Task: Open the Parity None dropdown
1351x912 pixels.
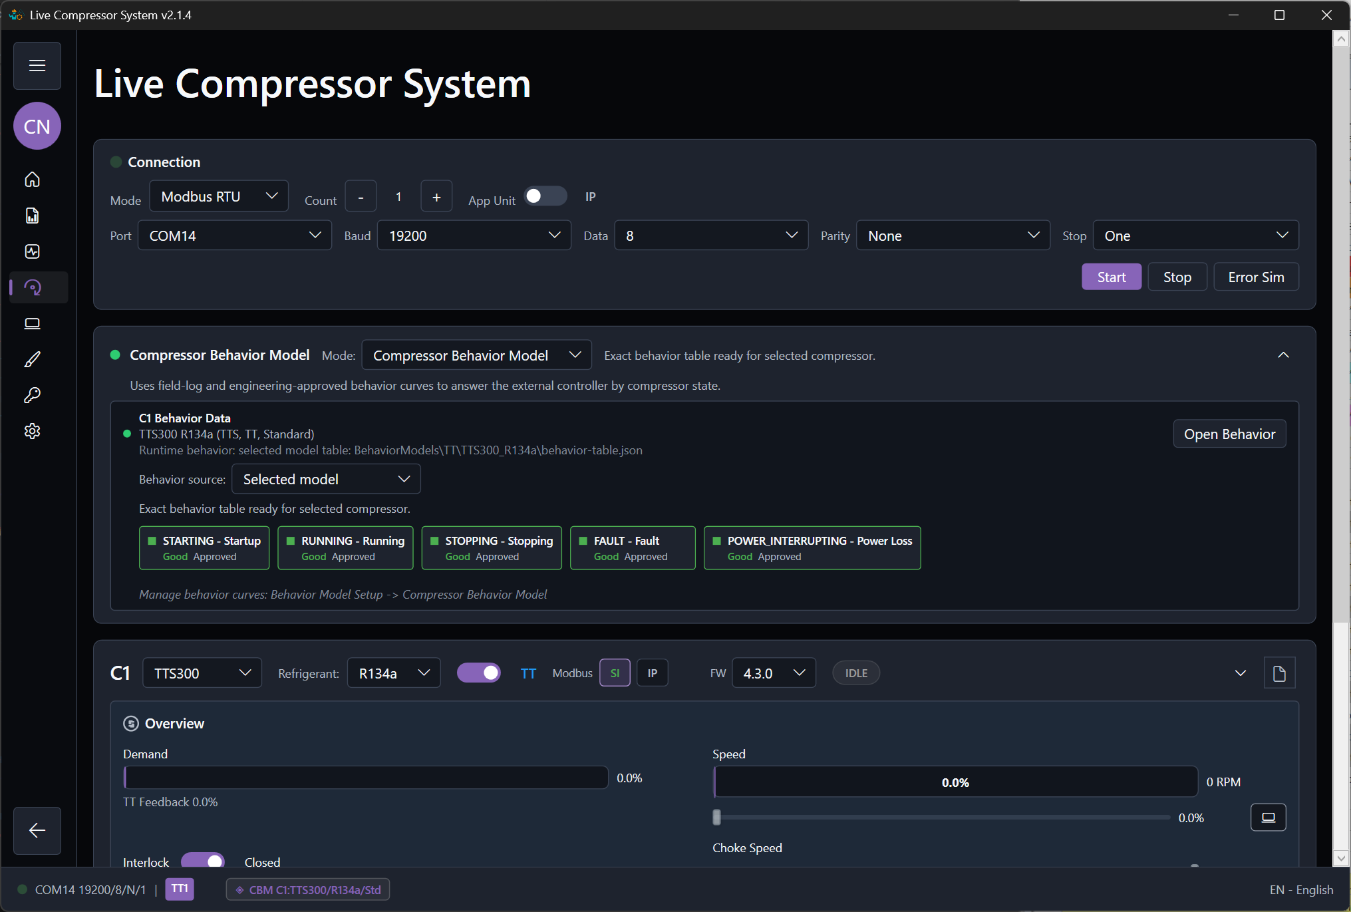Action: click(x=953, y=235)
